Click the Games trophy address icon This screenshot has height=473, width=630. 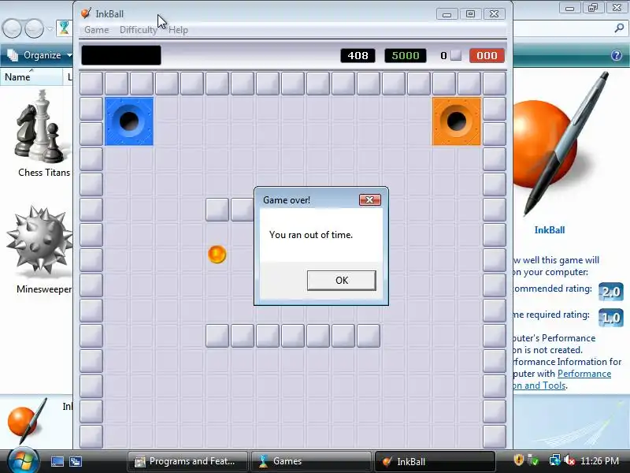(x=64, y=28)
